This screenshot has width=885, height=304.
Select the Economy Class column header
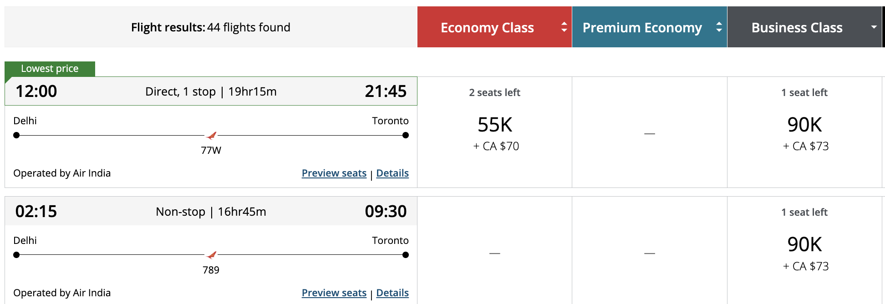487,27
